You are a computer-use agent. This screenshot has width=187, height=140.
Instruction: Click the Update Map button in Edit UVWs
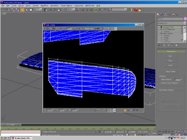click(89, 29)
